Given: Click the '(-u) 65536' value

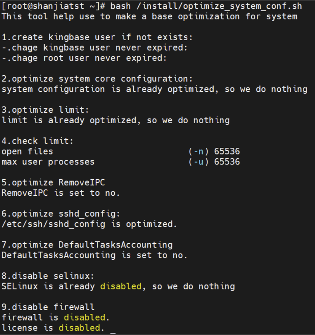Looking at the screenshot, I should pyautogui.click(x=214, y=162).
